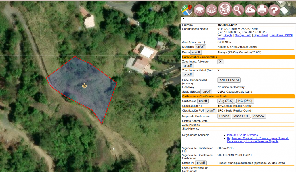The image size is (296, 172).
Task: Toggle Suelo (NRCS) layer on/off
Action: point(206,92)
